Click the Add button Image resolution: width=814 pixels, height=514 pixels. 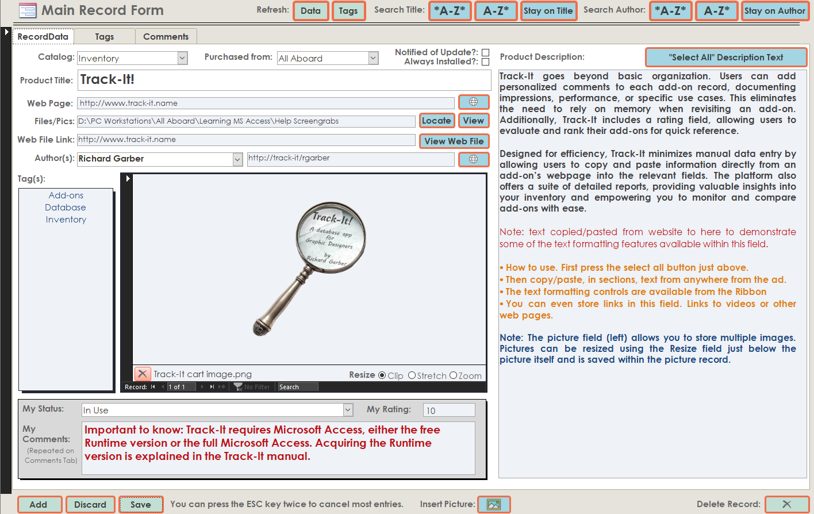[x=39, y=504]
